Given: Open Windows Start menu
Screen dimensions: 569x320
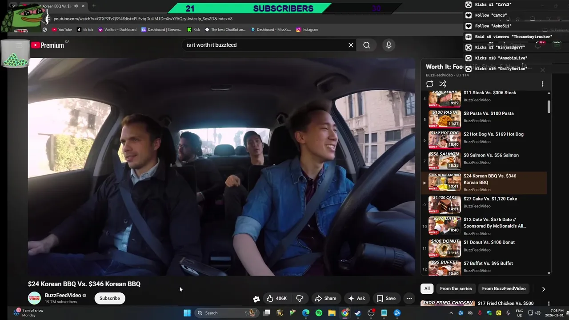Looking at the screenshot, I should coord(187,313).
